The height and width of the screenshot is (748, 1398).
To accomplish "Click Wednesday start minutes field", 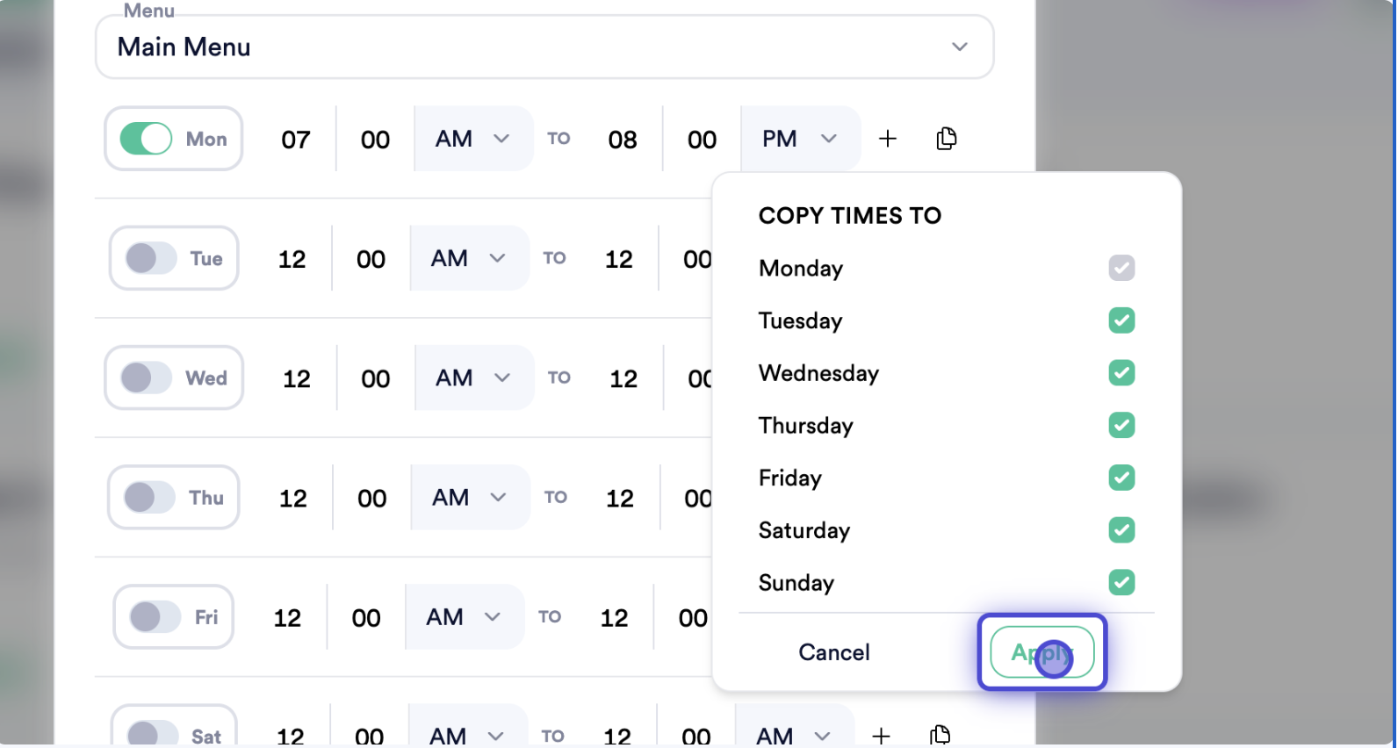I will (x=375, y=378).
